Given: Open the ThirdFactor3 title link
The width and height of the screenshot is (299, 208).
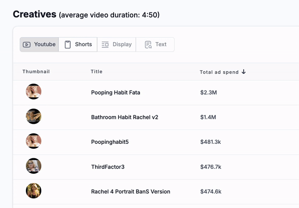Looking at the screenshot, I should 108,167.
